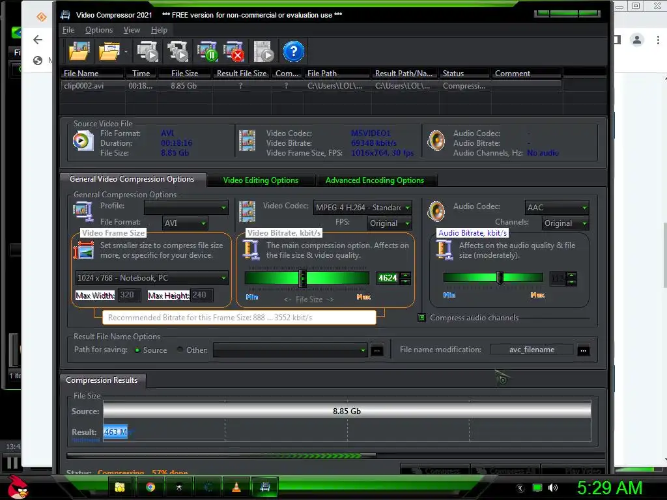Click the film strip icon beside source Video Codec

point(247,141)
